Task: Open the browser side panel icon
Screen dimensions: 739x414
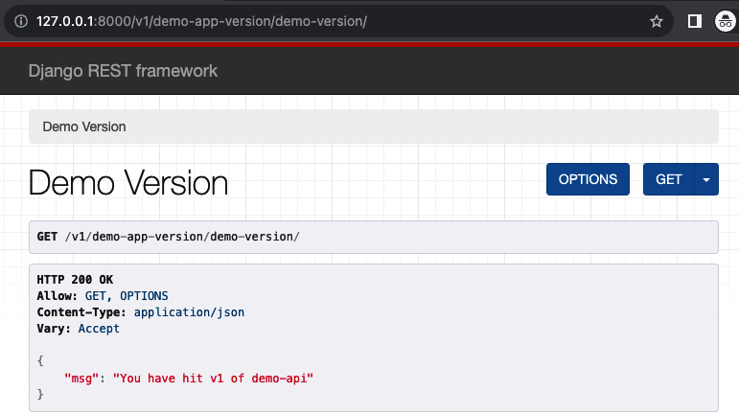Action: (x=695, y=21)
